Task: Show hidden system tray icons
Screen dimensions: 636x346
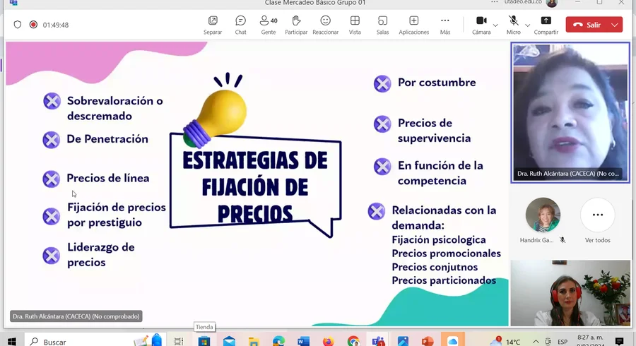Action: click(536, 342)
